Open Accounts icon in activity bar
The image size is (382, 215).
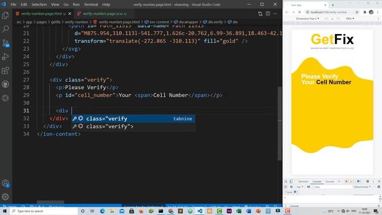tap(5, 183)
